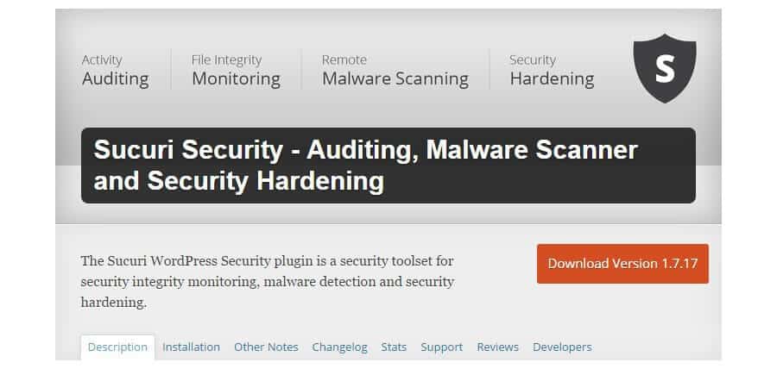777x369 pixels.
Task: Switch to the Description tab
Action: click(x=117, y=347)
